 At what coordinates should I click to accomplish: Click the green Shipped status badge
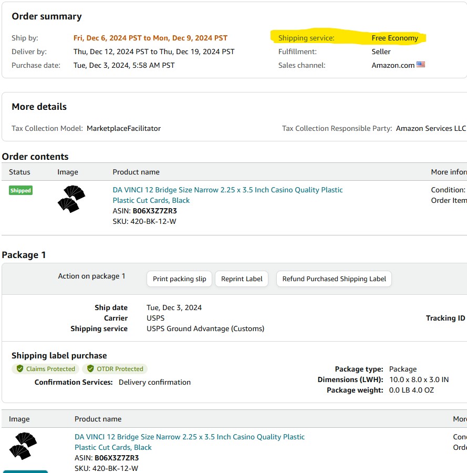[x=20, y=190]
